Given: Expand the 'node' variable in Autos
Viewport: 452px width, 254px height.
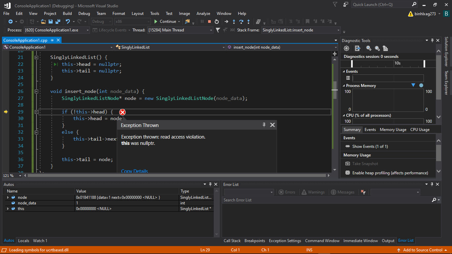Looking at the screenshot, I should [8, 197].
